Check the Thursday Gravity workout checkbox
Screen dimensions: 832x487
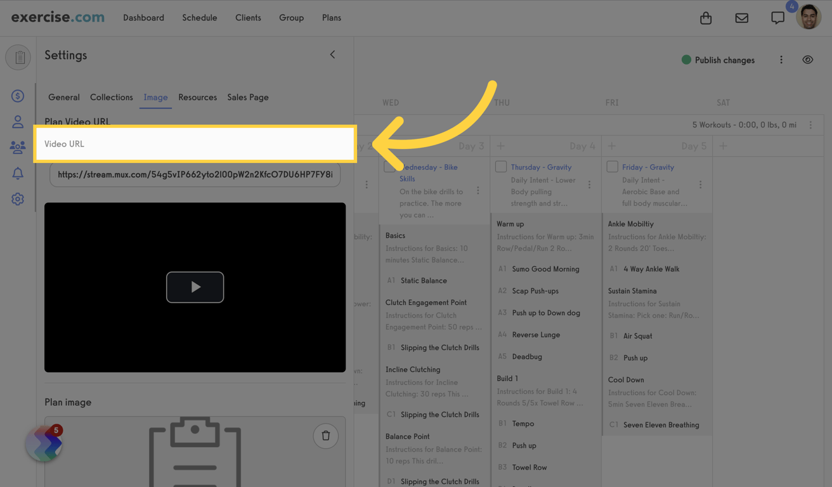pos(500,166)
